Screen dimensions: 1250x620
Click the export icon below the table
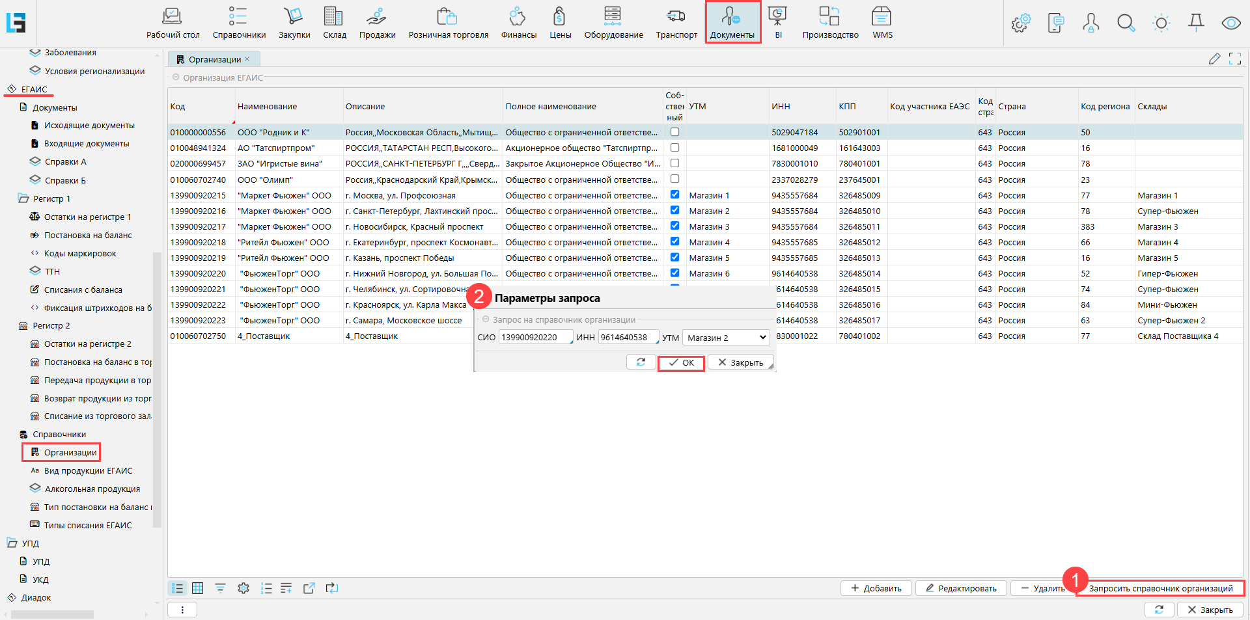click(309, 588)
